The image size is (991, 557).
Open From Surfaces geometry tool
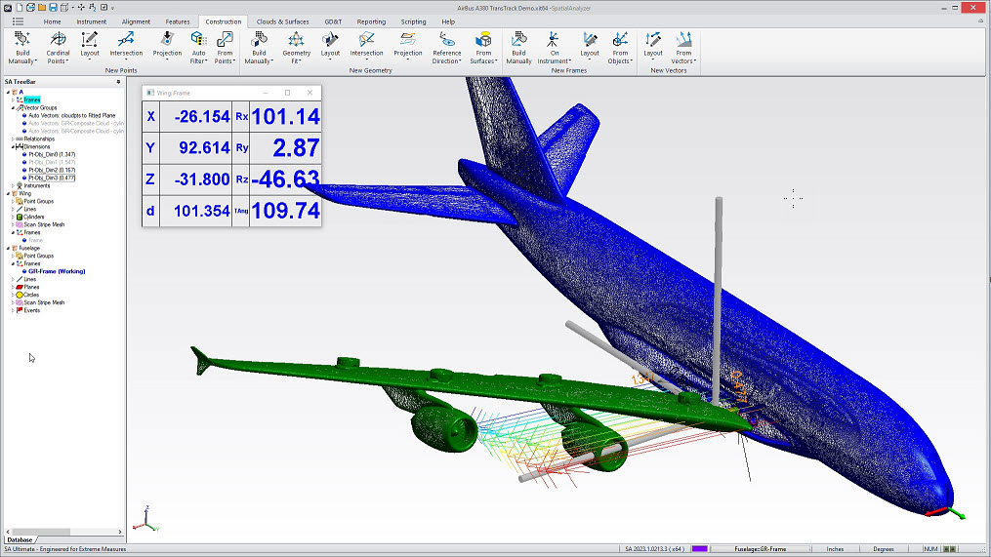coord(483,47)
